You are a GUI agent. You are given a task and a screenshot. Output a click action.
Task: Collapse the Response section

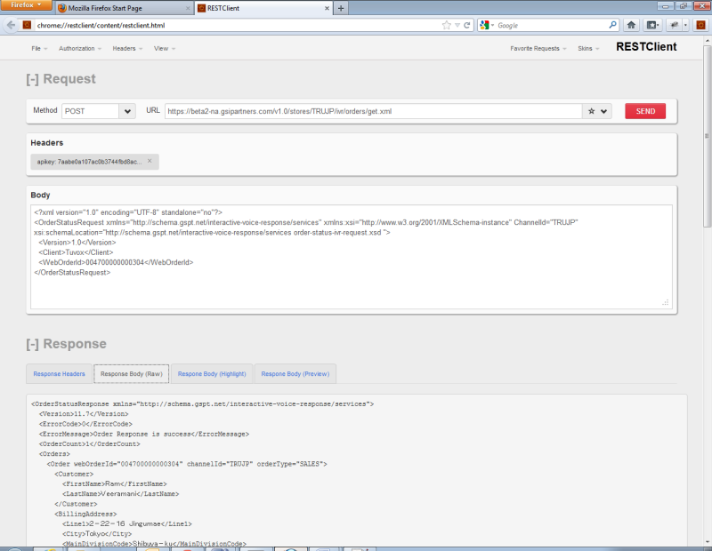(x=32, y=344)
